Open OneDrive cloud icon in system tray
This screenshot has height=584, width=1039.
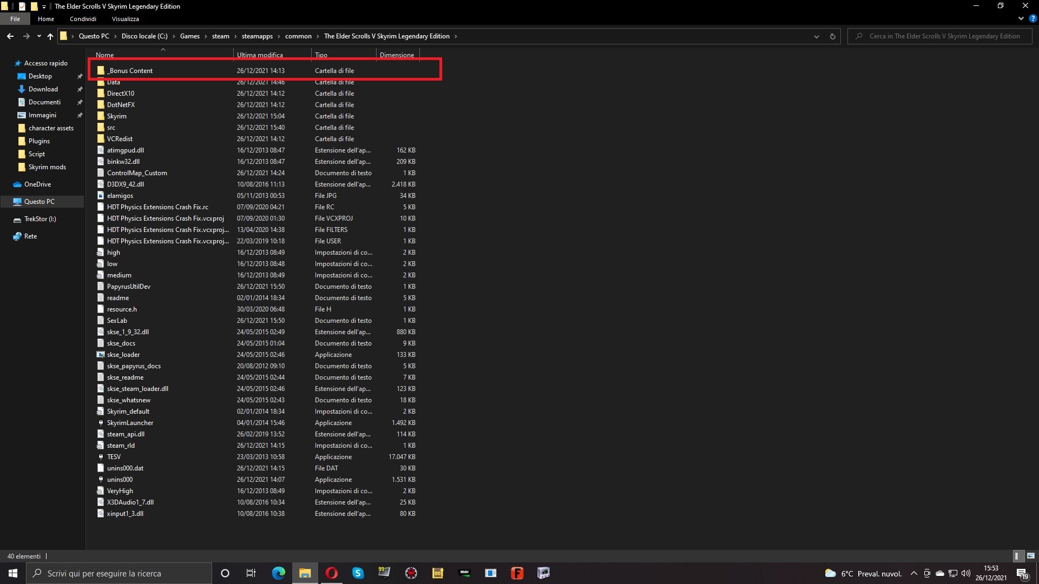940,573
